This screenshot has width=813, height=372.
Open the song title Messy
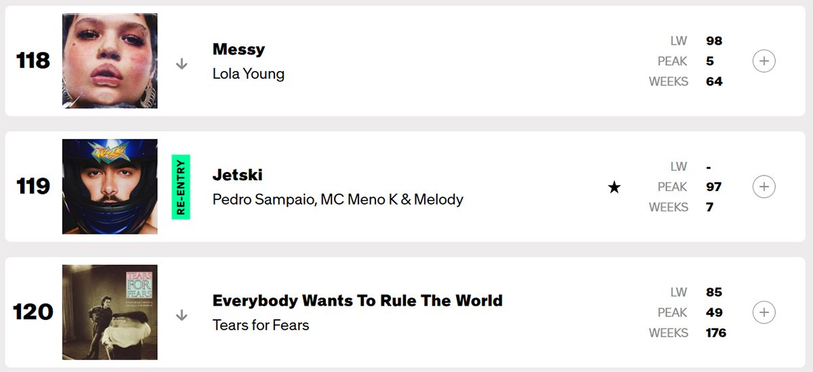[238, 49]
